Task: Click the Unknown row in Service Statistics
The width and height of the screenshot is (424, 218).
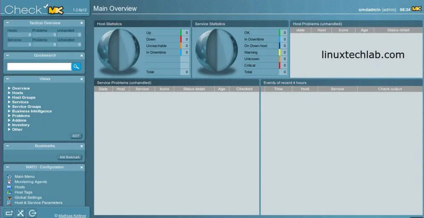Action: coord(265,59)
